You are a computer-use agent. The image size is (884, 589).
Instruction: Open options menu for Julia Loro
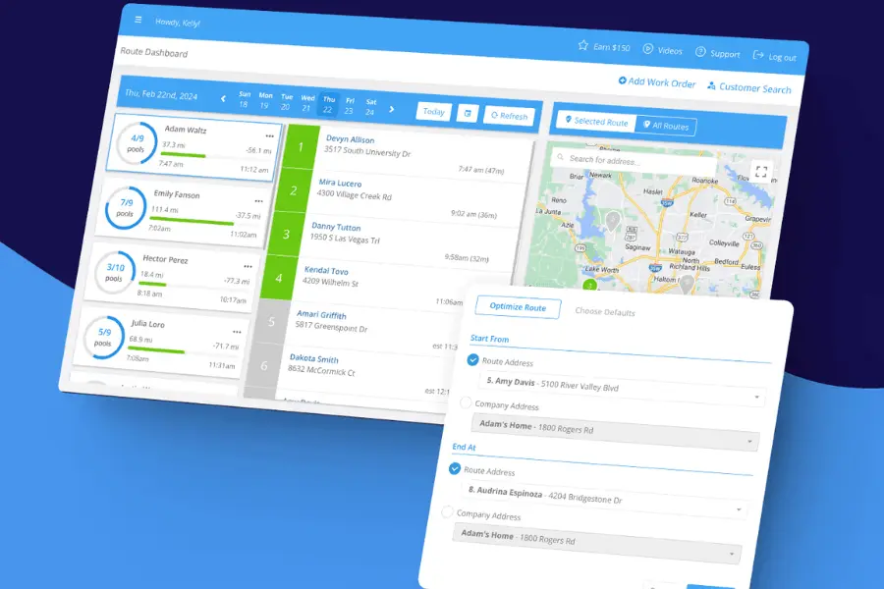point(237,332)
